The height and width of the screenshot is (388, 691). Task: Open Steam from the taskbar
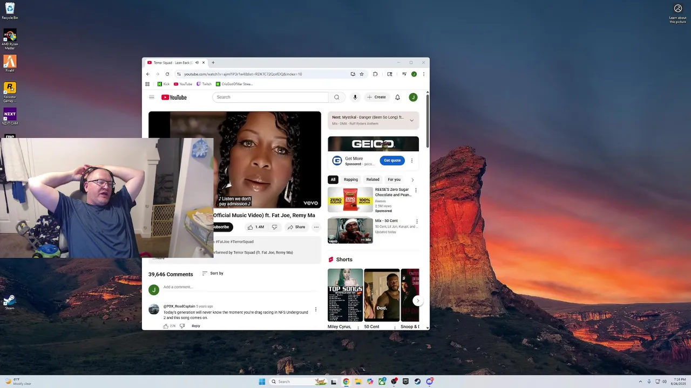[x=417, y=382]
